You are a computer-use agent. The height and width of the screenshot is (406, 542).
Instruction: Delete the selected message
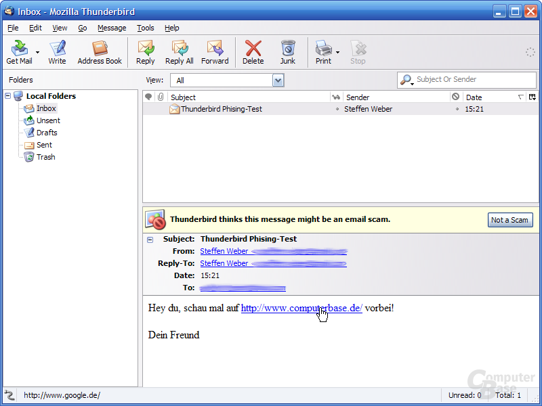click(x=253, y=52)
